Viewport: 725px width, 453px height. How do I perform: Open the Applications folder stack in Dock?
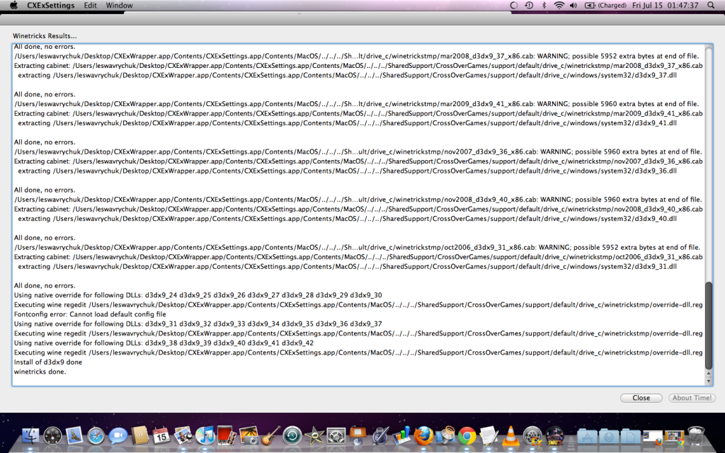587,436
